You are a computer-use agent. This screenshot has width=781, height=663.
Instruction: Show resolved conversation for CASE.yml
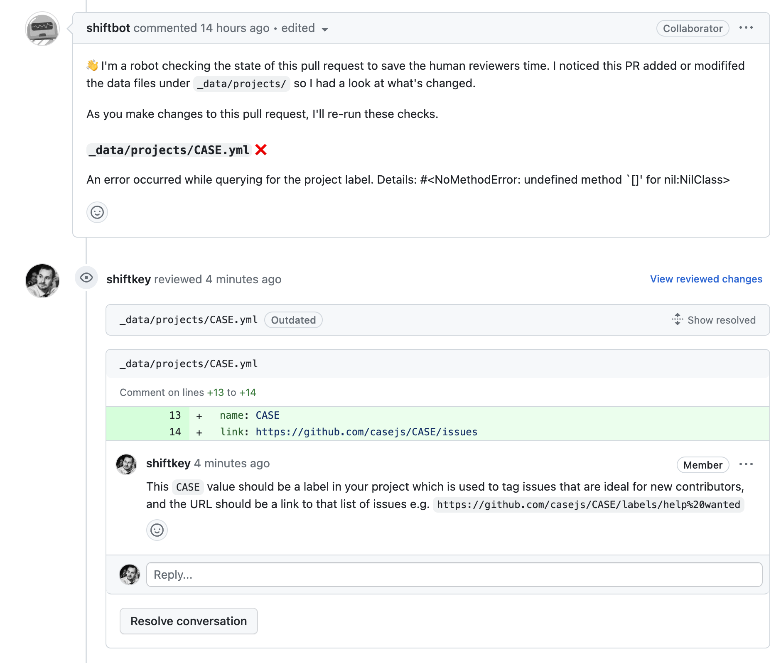714,320
